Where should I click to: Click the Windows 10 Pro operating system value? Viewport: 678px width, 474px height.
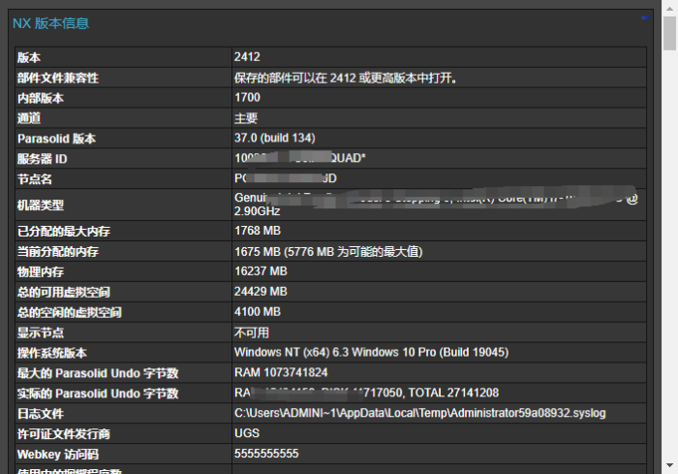[370, 353]
